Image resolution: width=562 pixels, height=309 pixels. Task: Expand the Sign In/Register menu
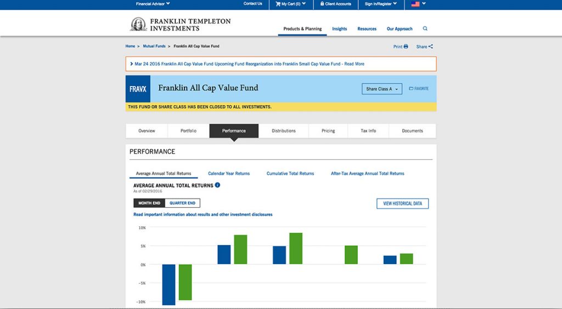click(x=381, y=4)
